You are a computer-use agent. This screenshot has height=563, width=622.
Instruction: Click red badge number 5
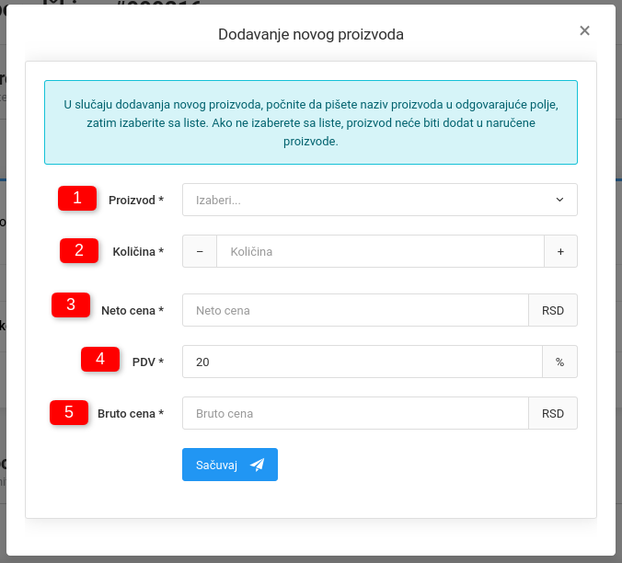[x=69, y=412]
